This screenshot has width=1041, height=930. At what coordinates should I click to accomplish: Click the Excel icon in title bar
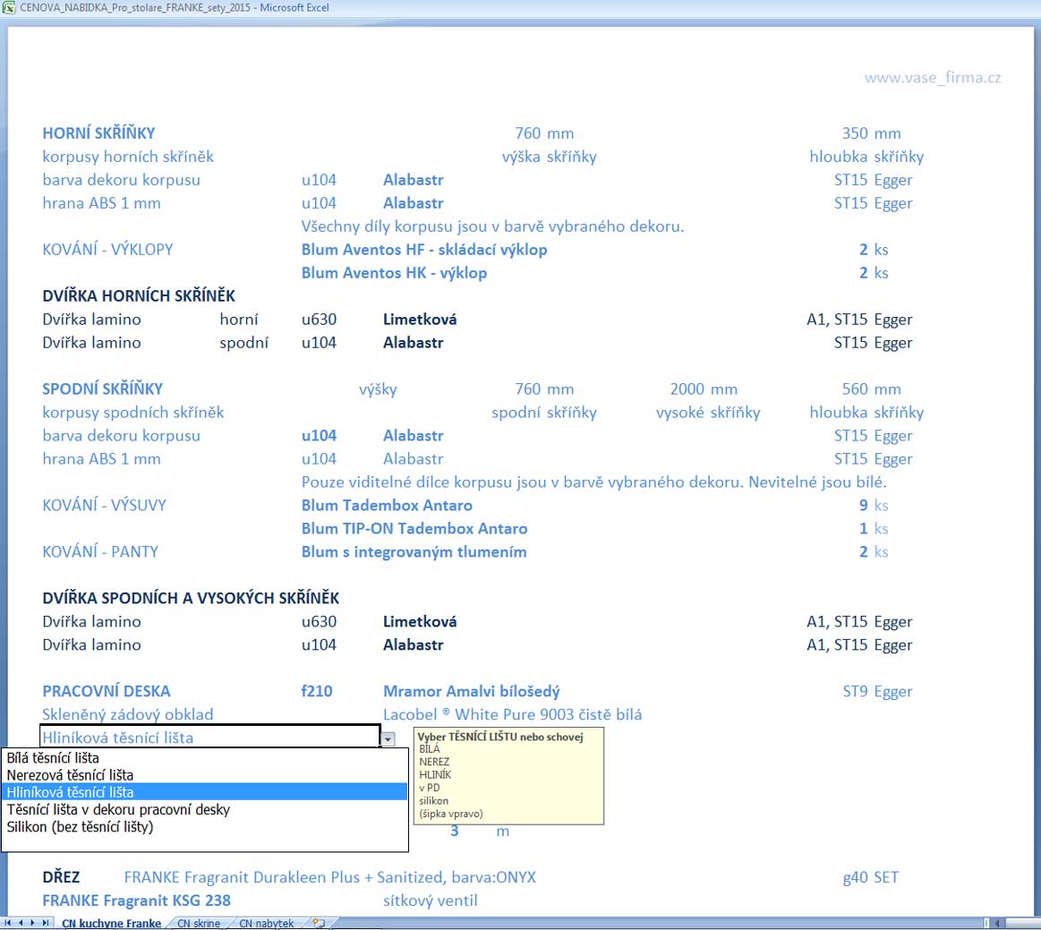(x=9, y=8)
